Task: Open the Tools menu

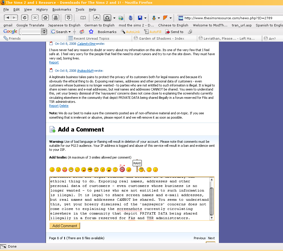Action: click(x=80, y=9)
